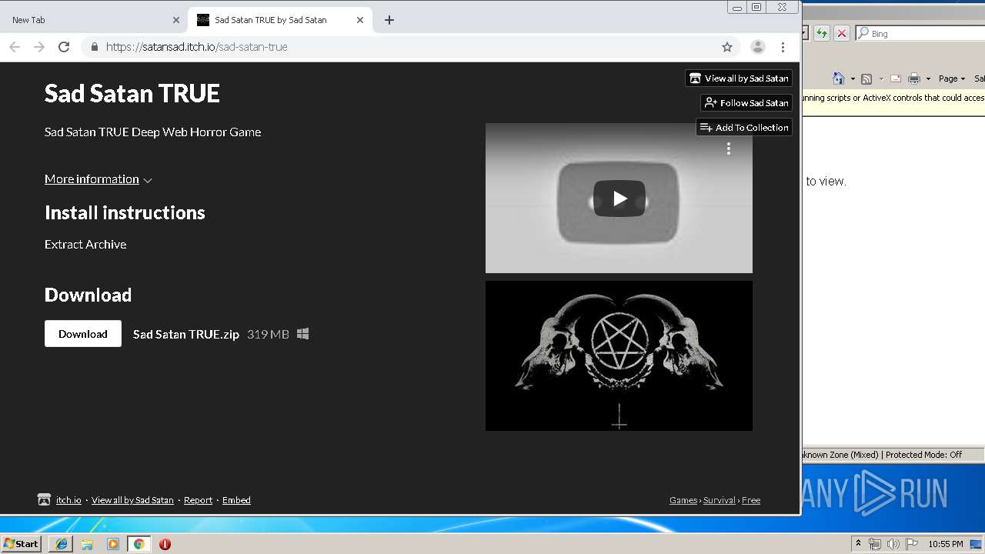This screenshot has height=554, width=985.
Task: Click the Bing search box in Internet Explorer
Action: 920,33
